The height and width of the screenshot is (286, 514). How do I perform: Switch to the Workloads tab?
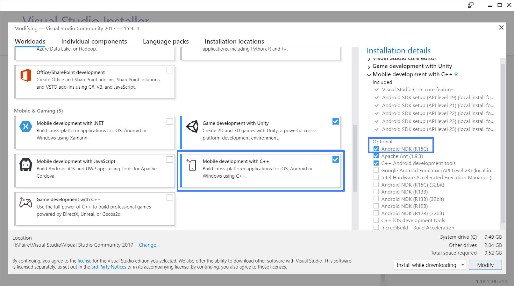click(x=30, y=41)
